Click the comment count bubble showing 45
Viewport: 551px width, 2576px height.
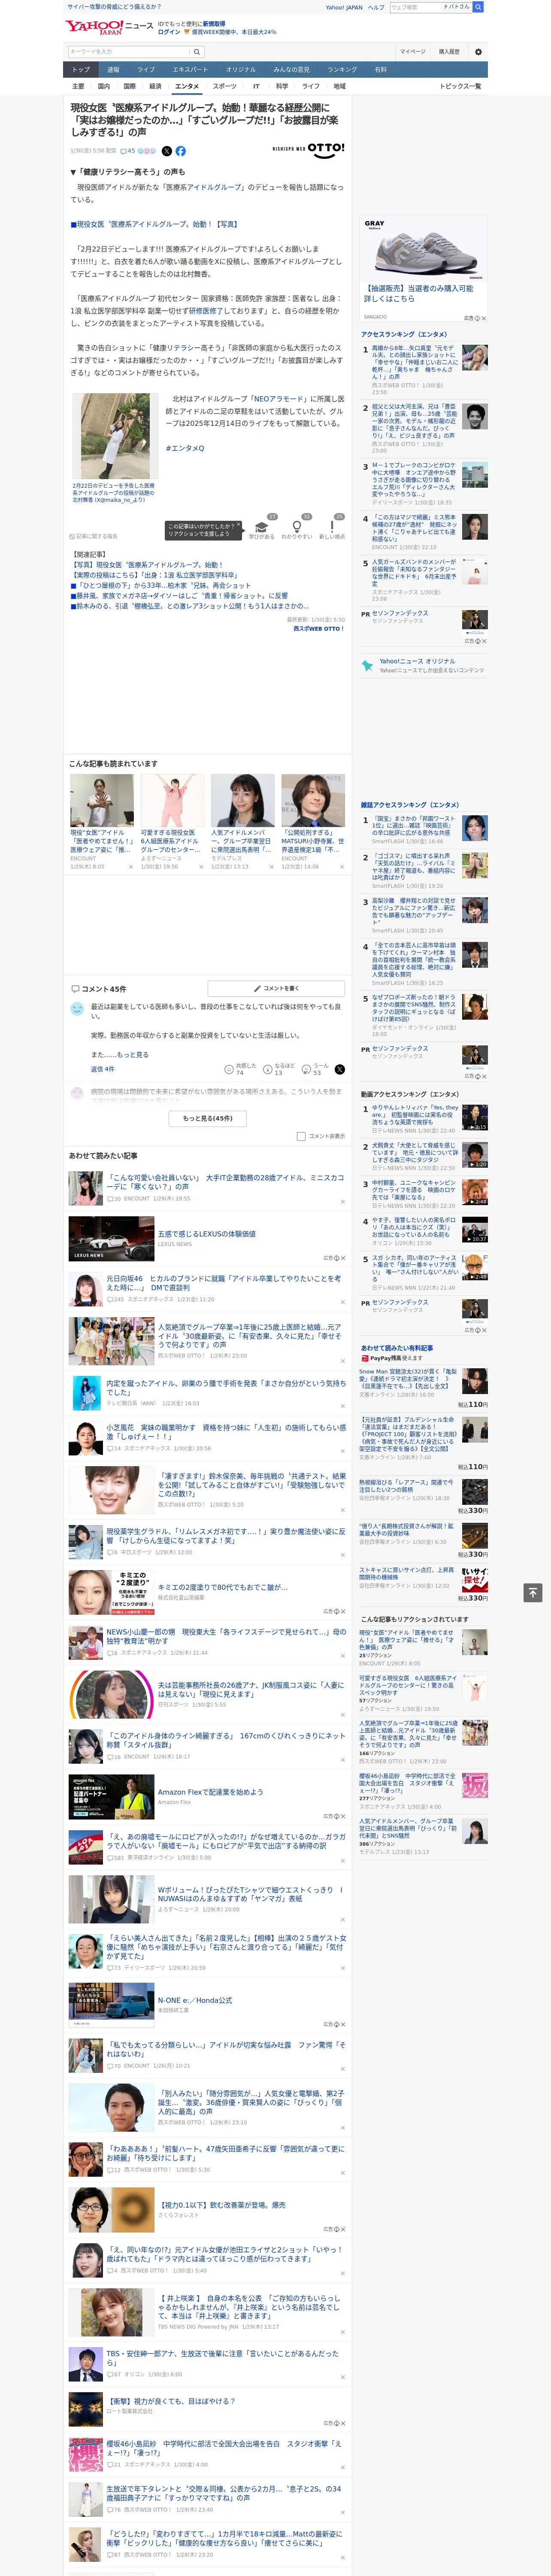(x=127, y=151)
